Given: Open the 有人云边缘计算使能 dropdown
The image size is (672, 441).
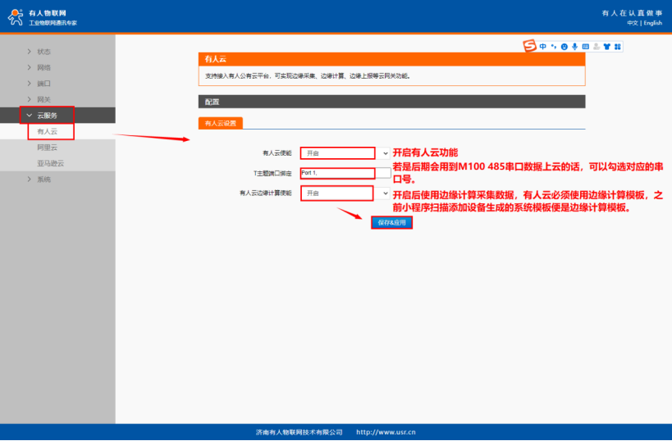Looking at the screenshot, I should [x=345, y=193].
